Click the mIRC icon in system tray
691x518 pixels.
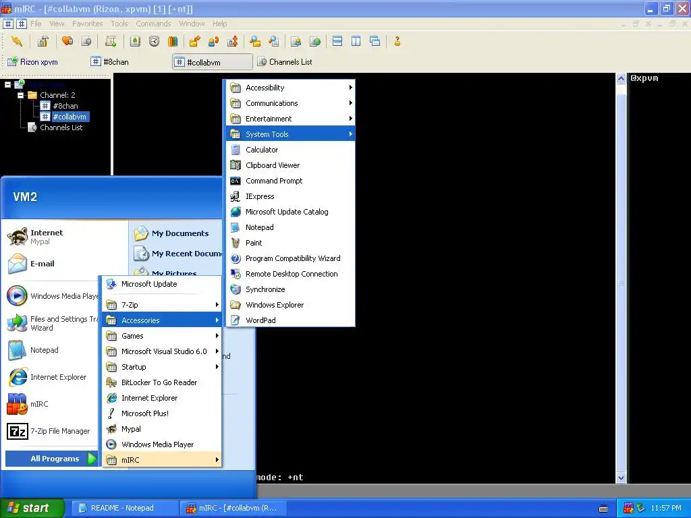click(628, 508)
